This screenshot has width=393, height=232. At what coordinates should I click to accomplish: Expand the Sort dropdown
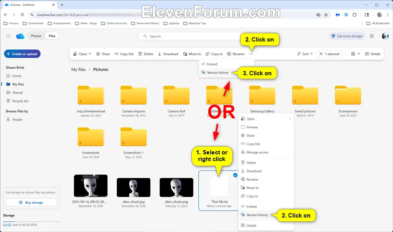click(x=305, y=54)
